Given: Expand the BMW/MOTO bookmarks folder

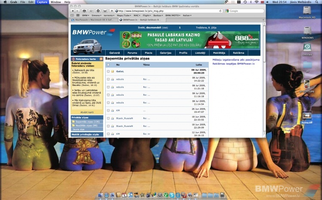Looking at the screenshot, I should tap(173, 15).
